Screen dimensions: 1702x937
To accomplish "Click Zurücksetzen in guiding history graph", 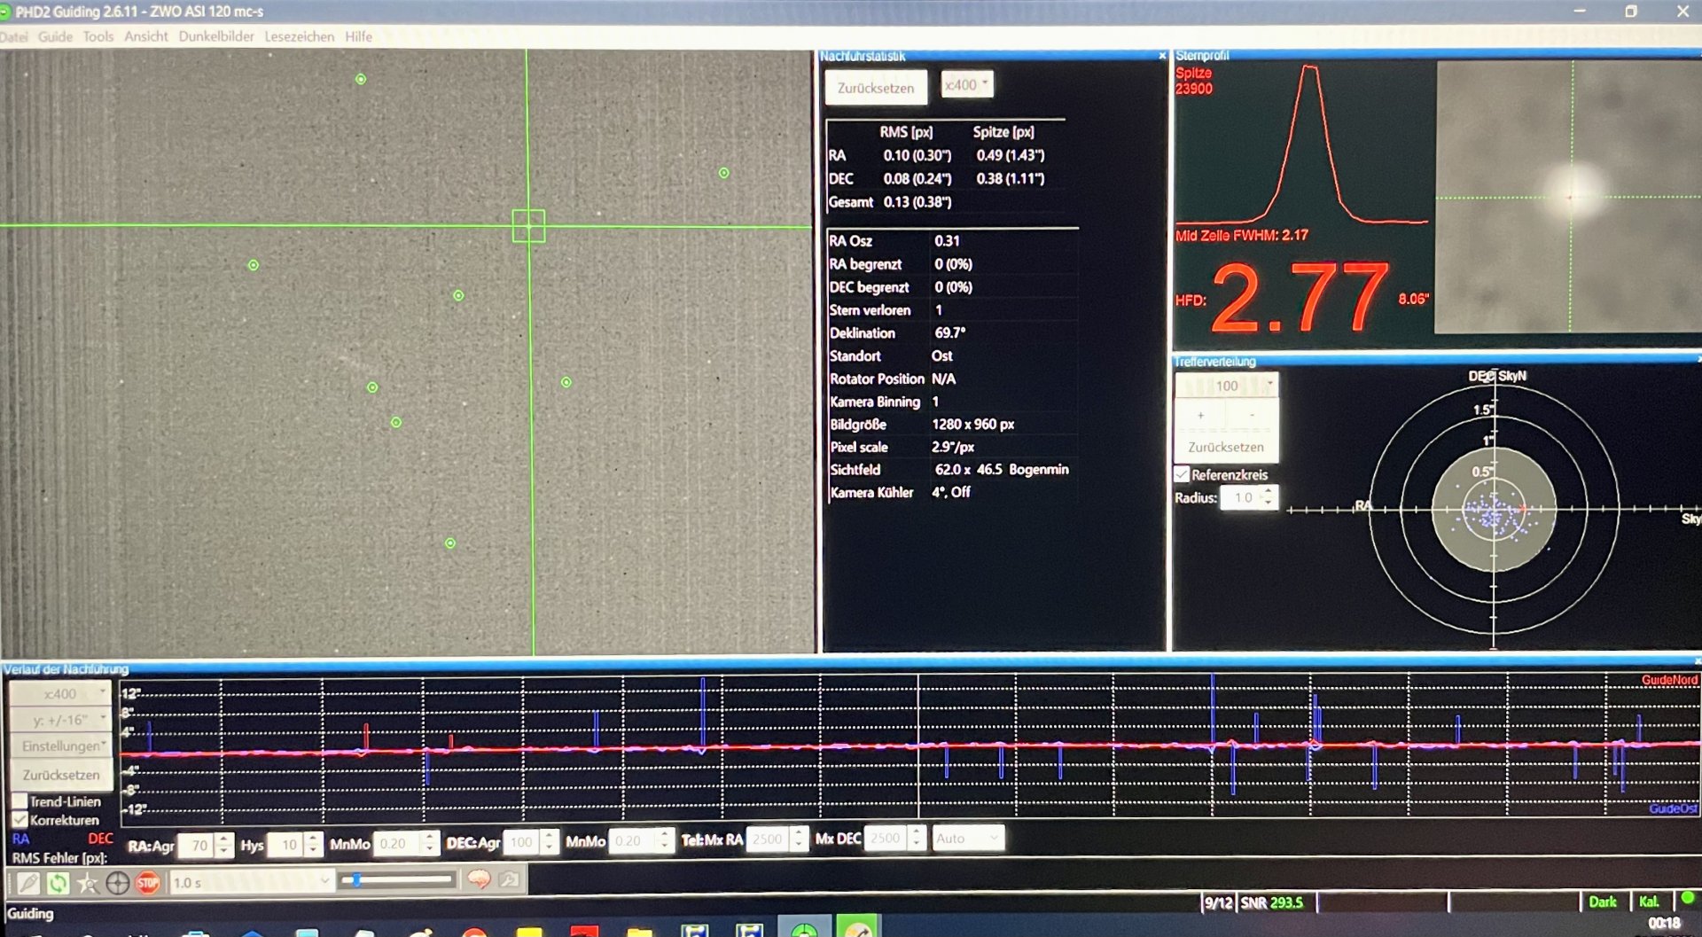I will point(60,774).
